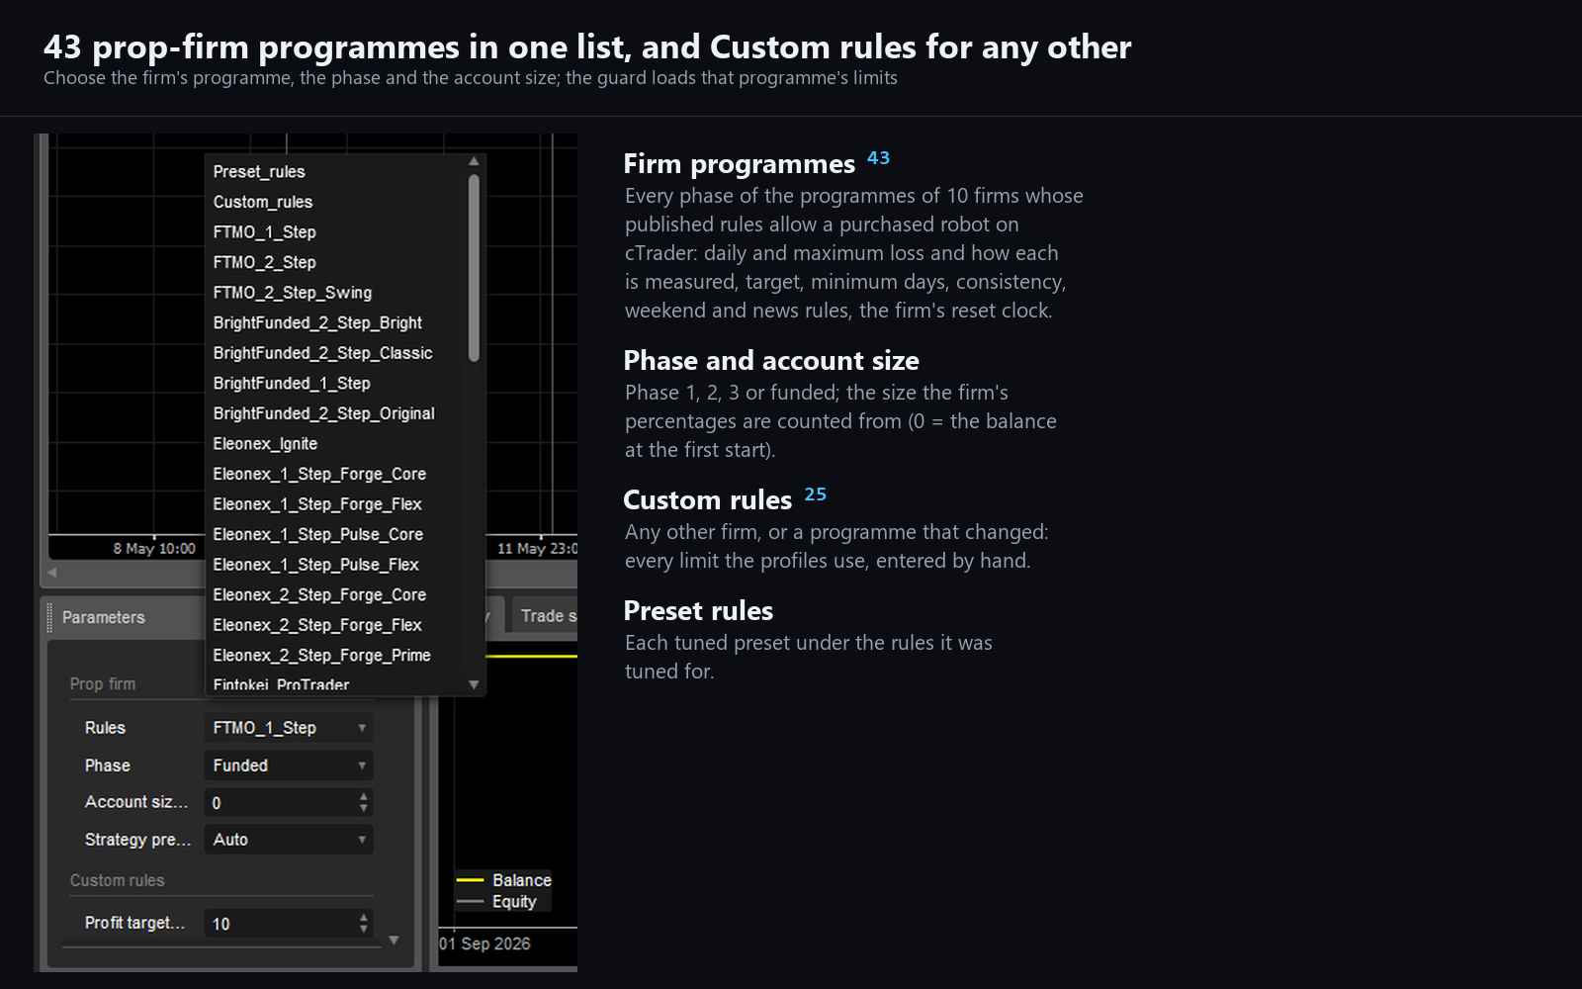Click the "Preset rules" heading on the right
The height and width of the screenshot is (989, 1582).
click(699, 611)
